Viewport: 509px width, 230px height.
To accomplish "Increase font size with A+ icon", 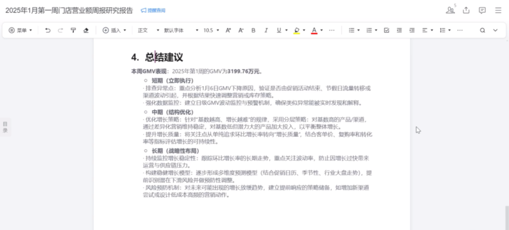I will (228, 30).
